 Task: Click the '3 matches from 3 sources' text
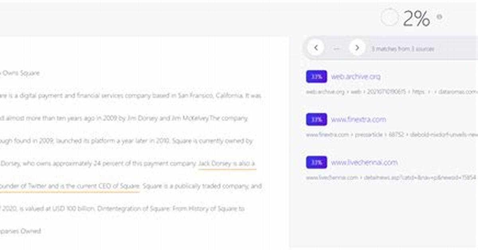pos(403,49)
